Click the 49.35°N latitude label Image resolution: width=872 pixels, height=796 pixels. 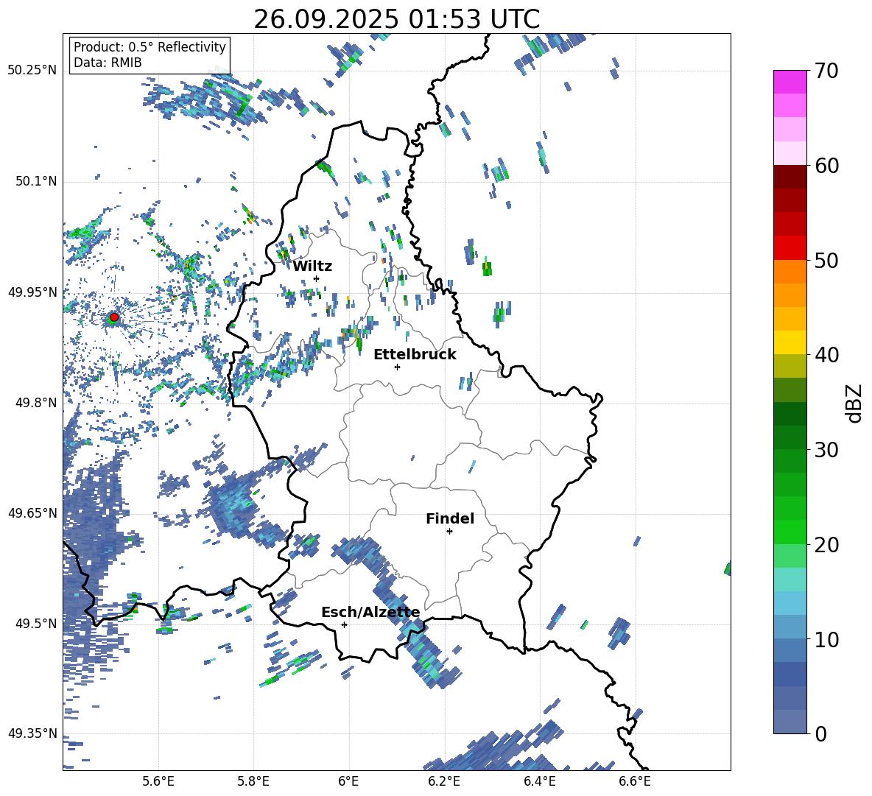[x=32, y=733]
